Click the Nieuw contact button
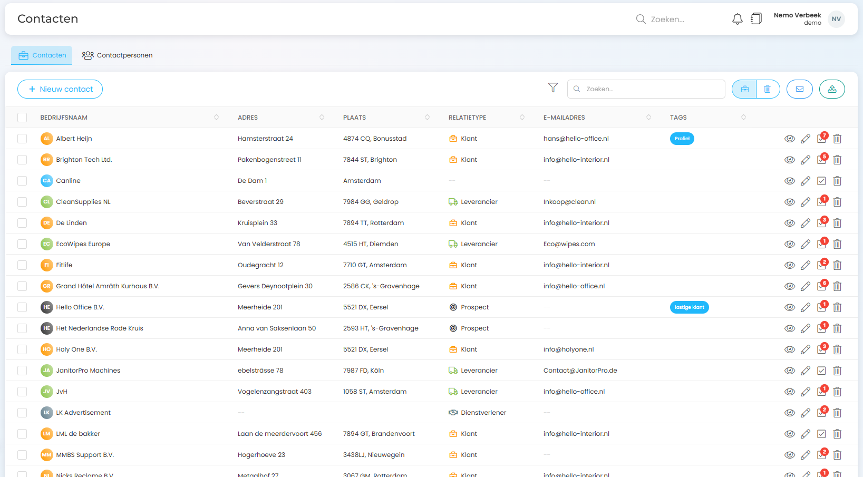 coord(60,89)
